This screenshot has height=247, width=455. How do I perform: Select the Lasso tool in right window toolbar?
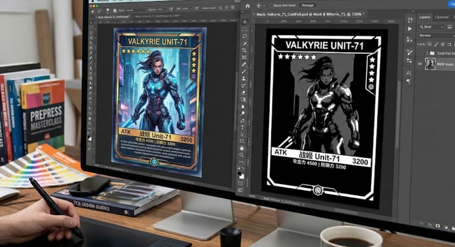[245, 36]
